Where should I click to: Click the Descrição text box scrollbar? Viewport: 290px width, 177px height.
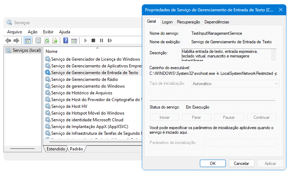click(x=273, y=55)
